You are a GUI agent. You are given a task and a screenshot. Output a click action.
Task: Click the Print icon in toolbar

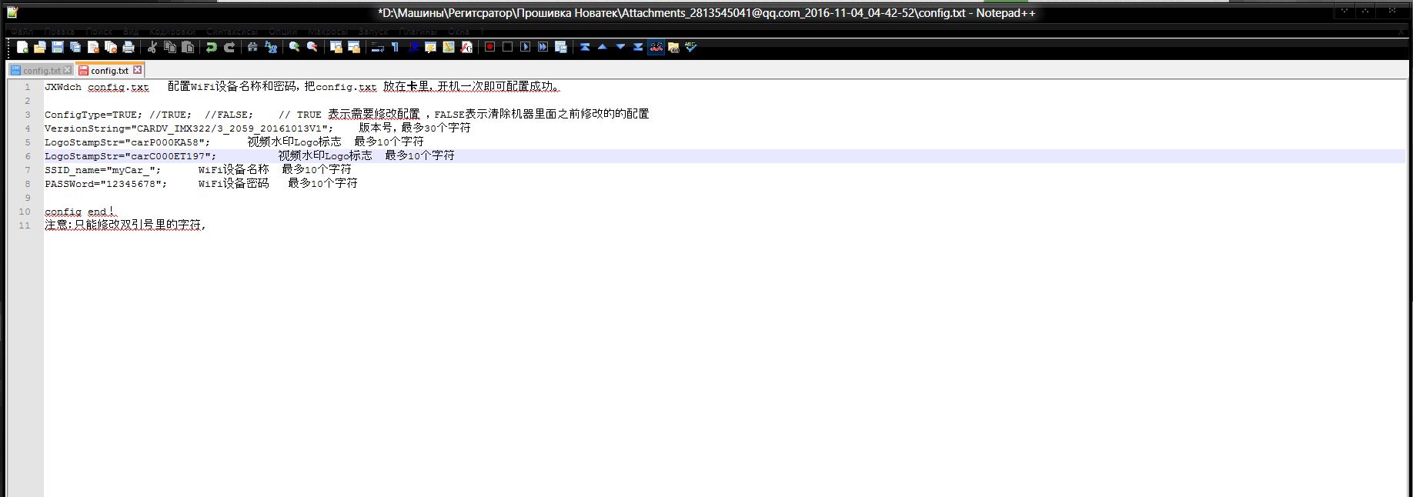click(x=129, y=47)
